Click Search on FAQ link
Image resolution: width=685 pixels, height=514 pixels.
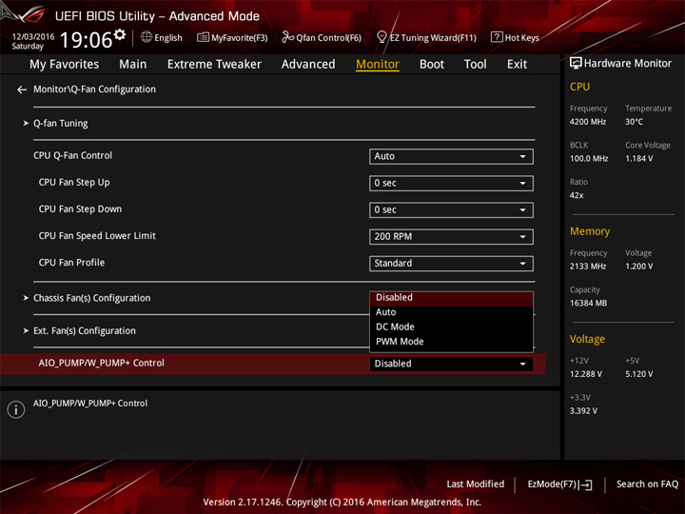click(647, 484)
